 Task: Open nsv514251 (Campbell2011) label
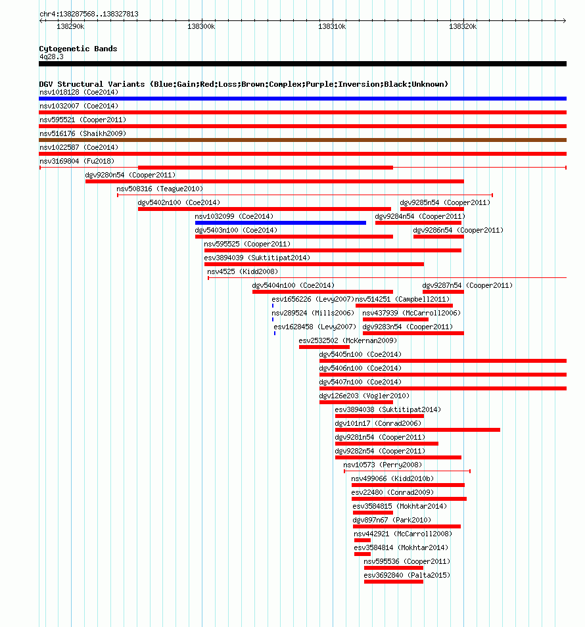(x=403, y=299)
